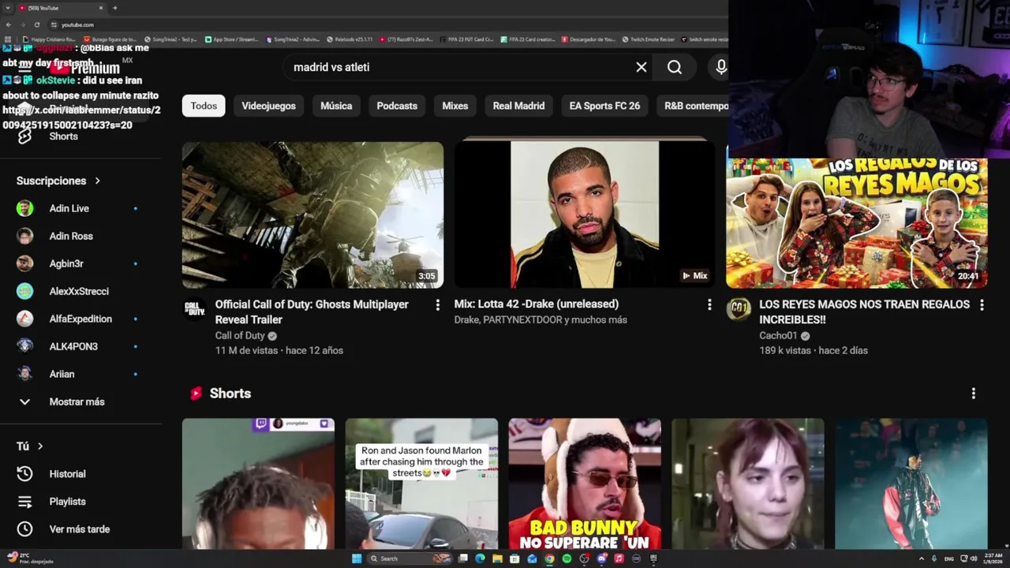Go back in the browser
This screenshot has height=568, width=1010.
[8, 24]
